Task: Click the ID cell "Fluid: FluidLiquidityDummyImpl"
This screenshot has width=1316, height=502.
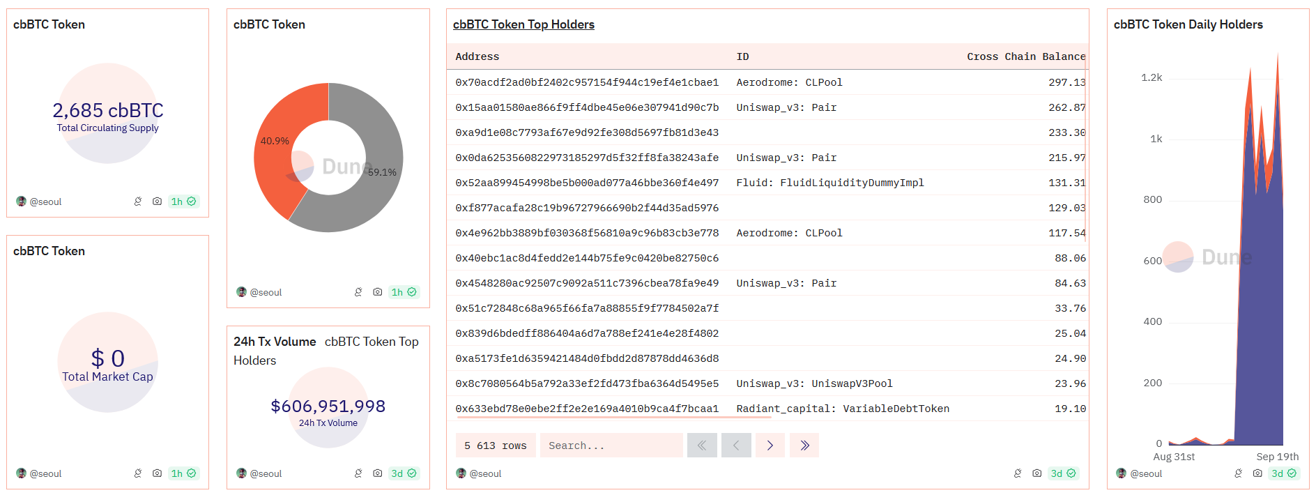Action: click(830, 183)
